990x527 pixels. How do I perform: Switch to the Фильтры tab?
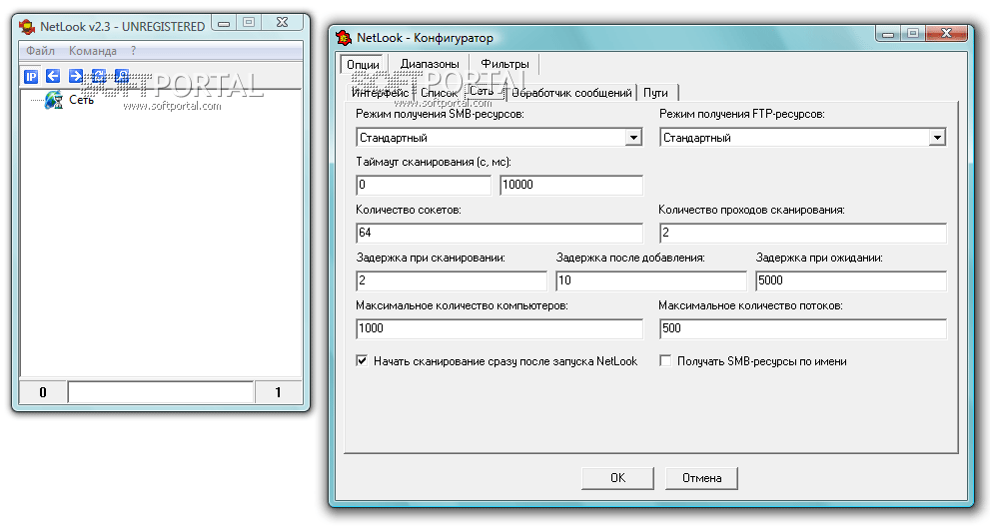click(x=505, y=64)
